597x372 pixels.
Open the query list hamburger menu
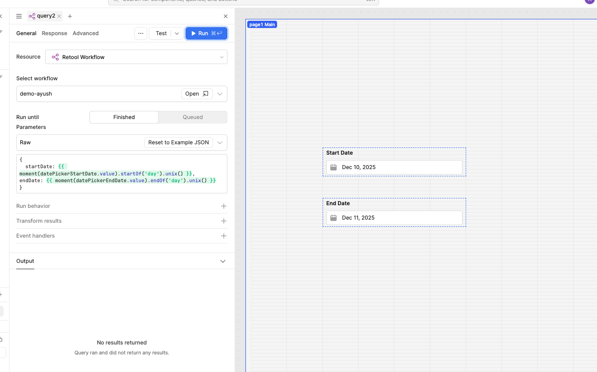click(x=19, y=16)
